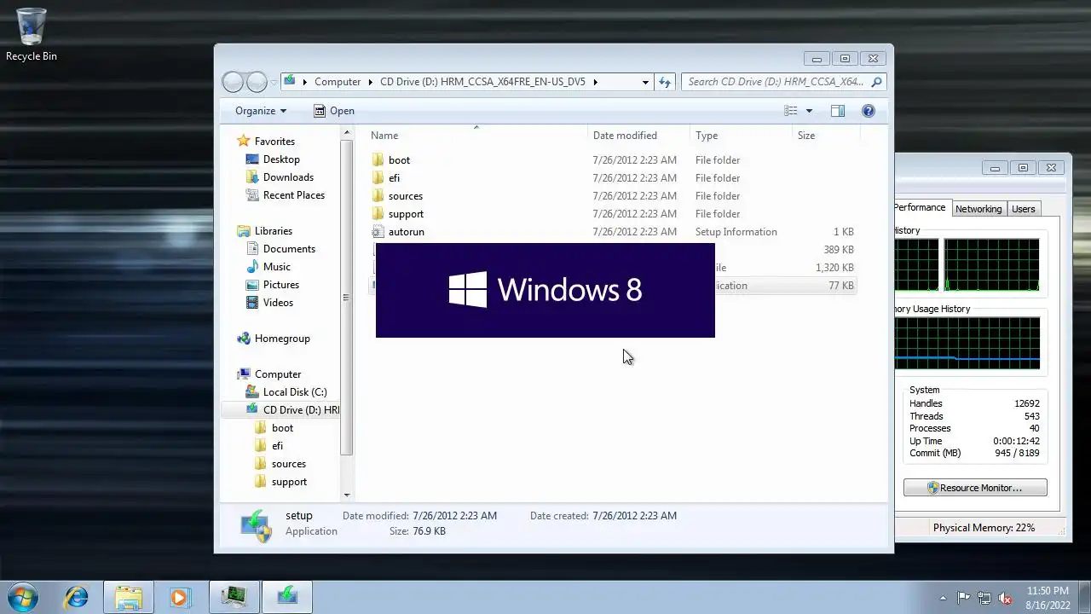Open Downloads under Favorites
Viewport: 1091px width, 614px height.
tap(288, 177)
